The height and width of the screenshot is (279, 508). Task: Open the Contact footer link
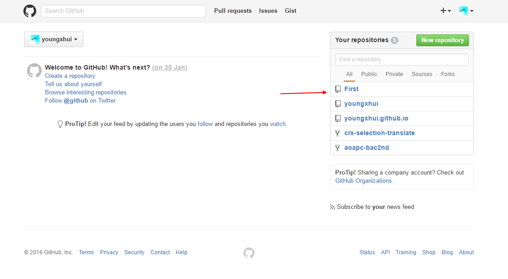click(x=160, y=252)
